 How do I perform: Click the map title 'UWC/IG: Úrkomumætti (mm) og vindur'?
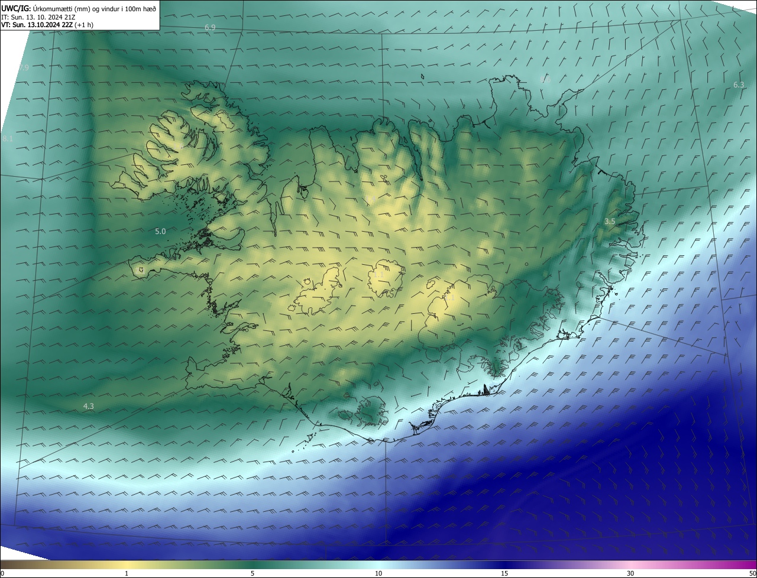[79, 8]
